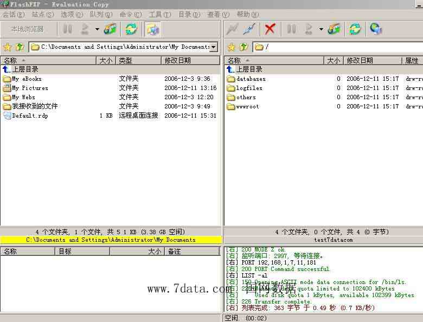This screenshot has height=322, width=423.
Task: Click the local path combo box
Action: [x=123, y=47]
